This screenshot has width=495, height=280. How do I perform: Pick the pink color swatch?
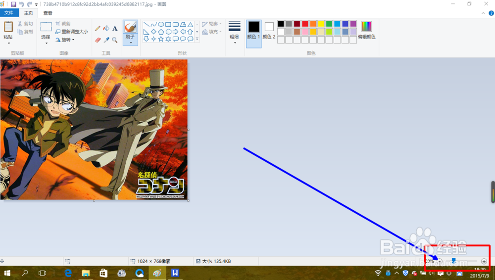point(305,32)
